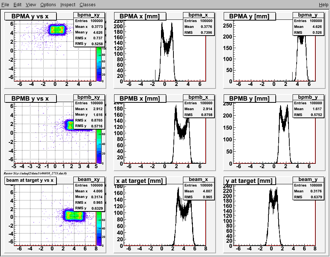330x257 pixels.
Task: Click 'RMS y 0.5258' in bpma_xy stats
Action: click(x=89, y=44)
